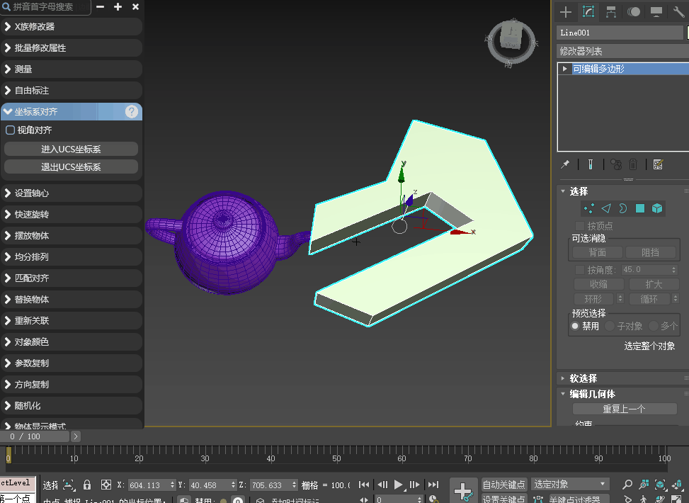The height and width of the screenshot is (503, 689).
Task: Select the 多个 preview selection radio button
Action: coord(654,326)
